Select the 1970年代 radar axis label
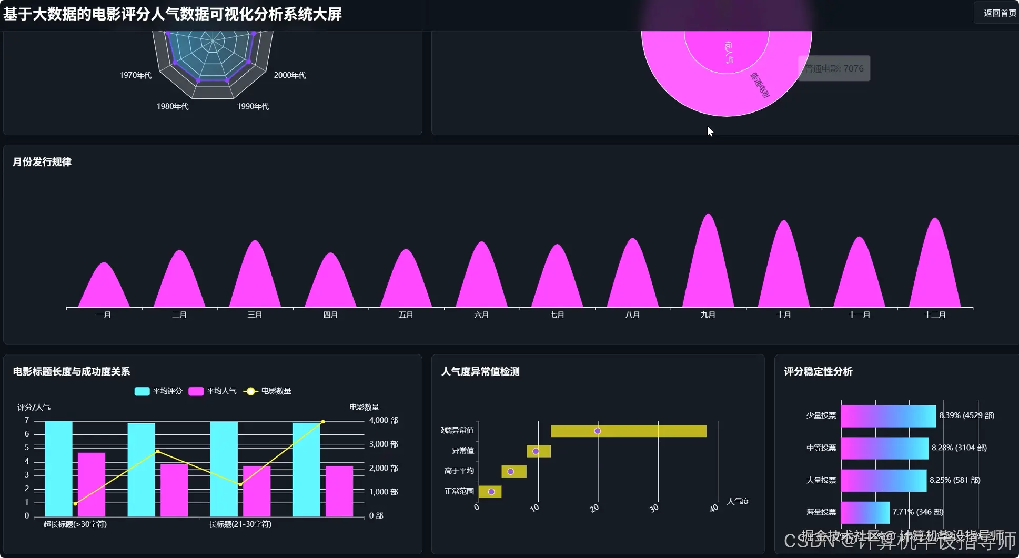 click(135, 75)
